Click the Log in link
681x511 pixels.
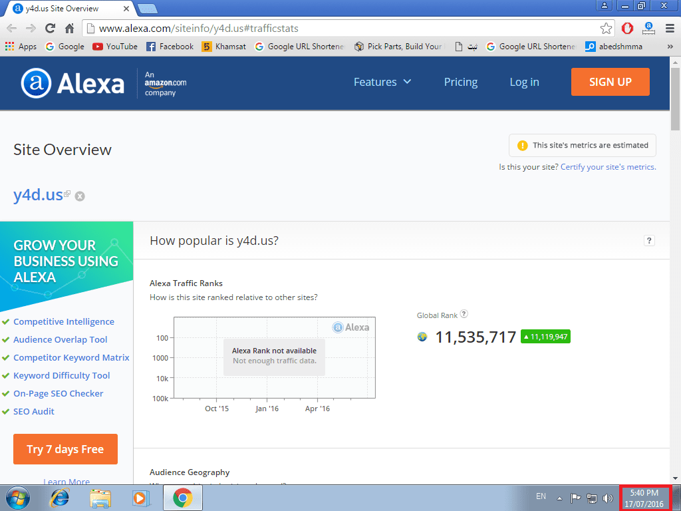point(524,82)
